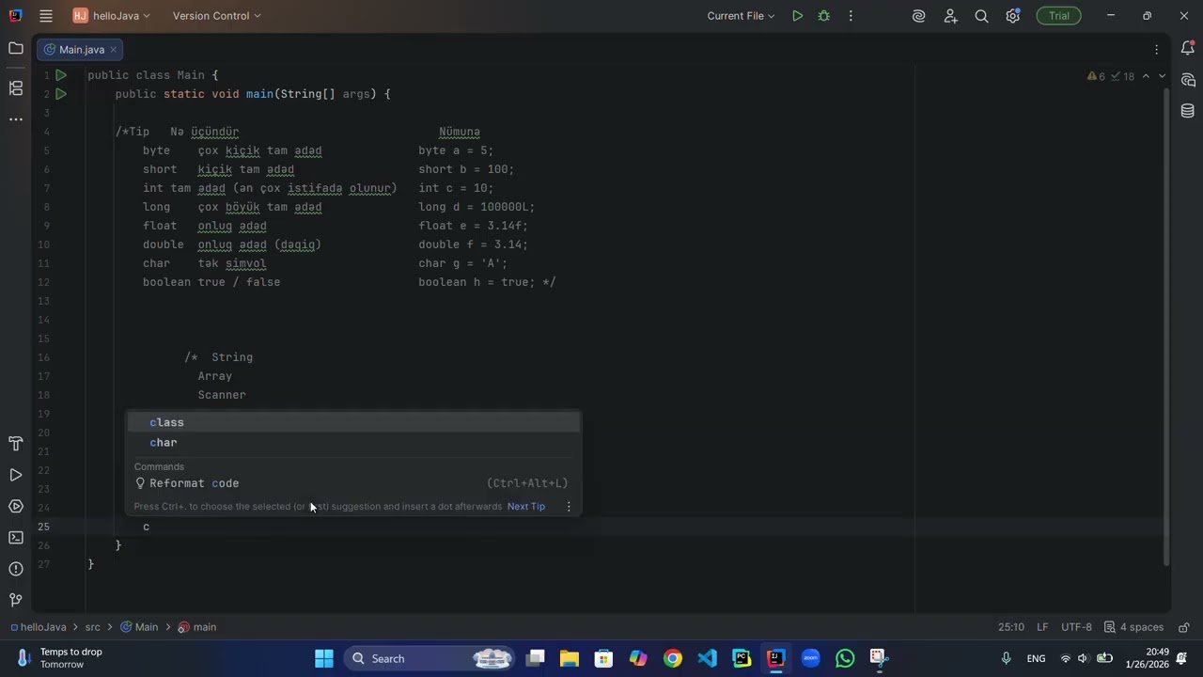Expand the inspections widget chevron down
Screen dimensions: 1203x677
tap(1162, 76)
